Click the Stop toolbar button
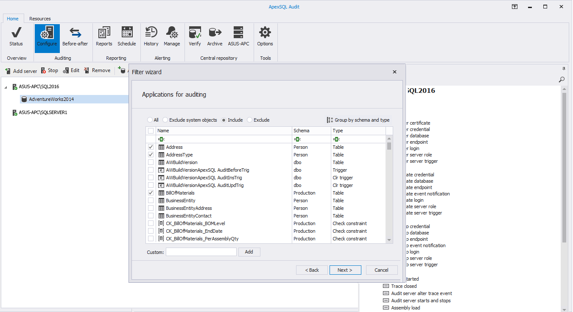Image resolution: width=573 pixels, height=312 pixels. (50, 70)
